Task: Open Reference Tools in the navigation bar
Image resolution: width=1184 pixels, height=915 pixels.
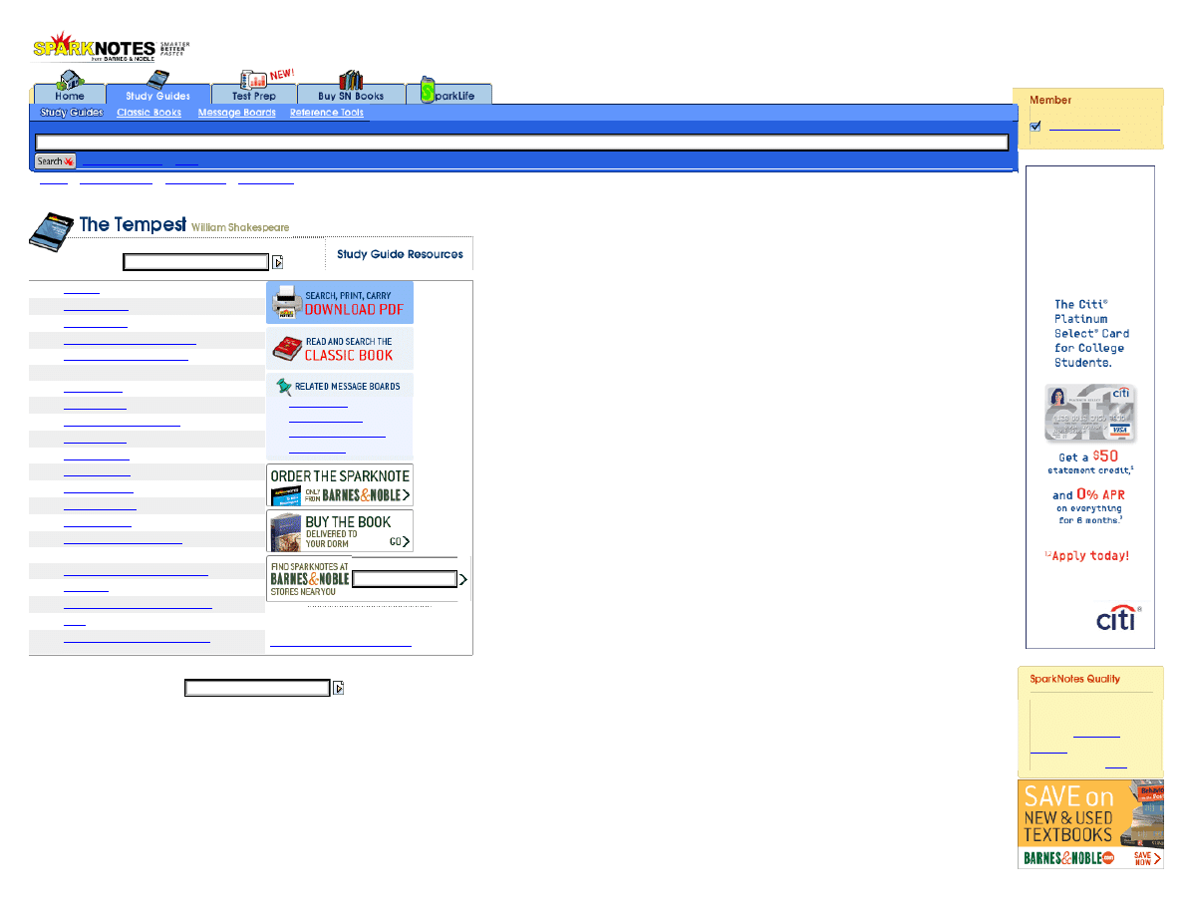Action: (x=327, y=112)
